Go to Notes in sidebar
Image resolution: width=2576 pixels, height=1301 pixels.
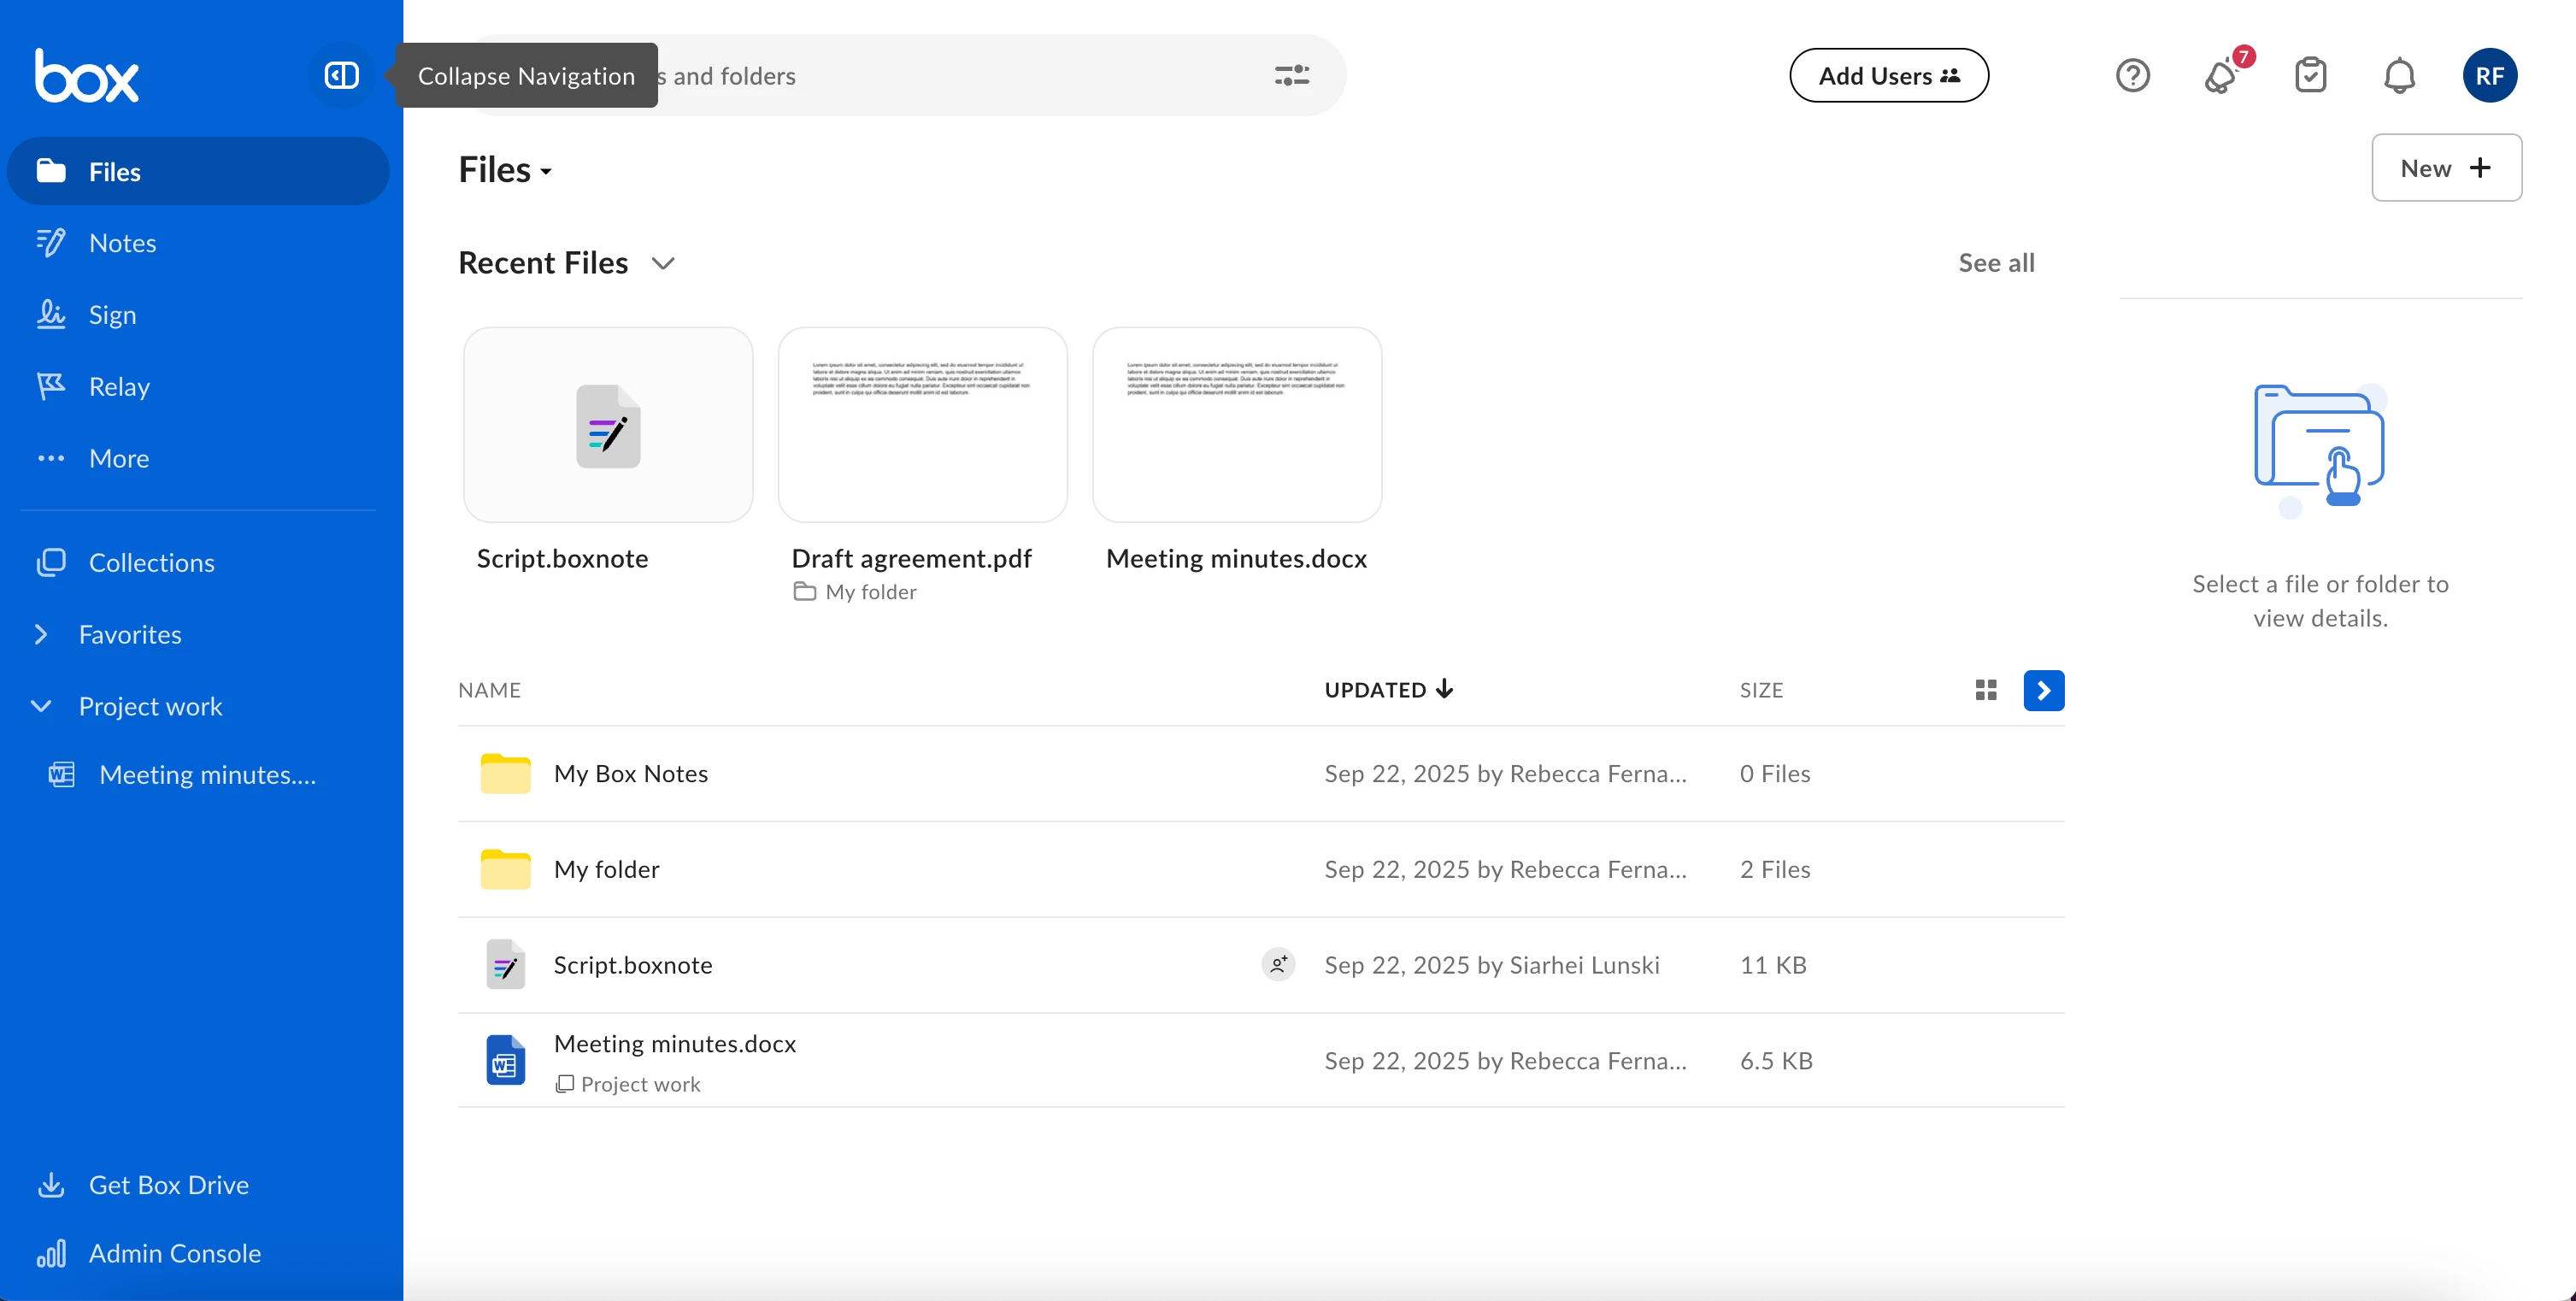tap(122, 243)
